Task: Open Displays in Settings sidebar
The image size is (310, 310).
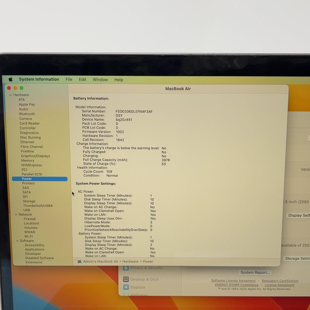Action: pyautogui.click(x=134, y=287)
